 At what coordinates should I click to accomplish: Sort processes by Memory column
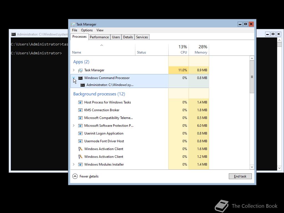(x=199, y=49)
